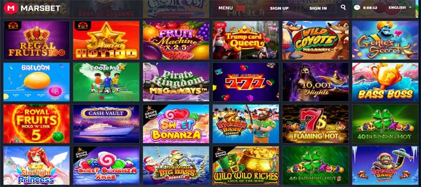
Task: Open the Blazing 777 game
Action: 246,82
